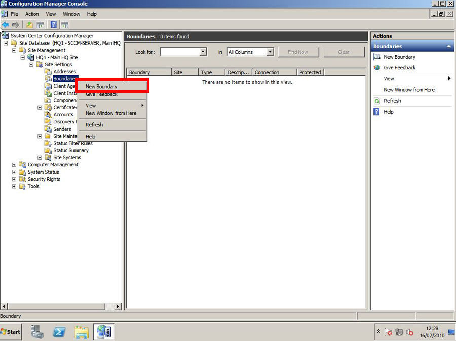Show hidden tray icons arrow
This screenshot has width=456, height=341.
point(378,332)
